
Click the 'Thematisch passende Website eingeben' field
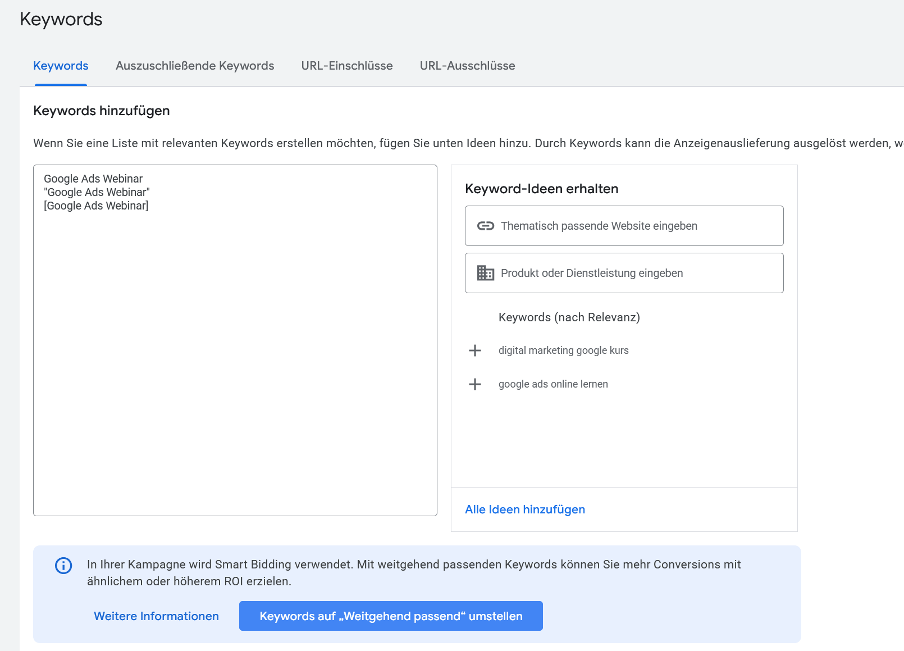(623, 226)
